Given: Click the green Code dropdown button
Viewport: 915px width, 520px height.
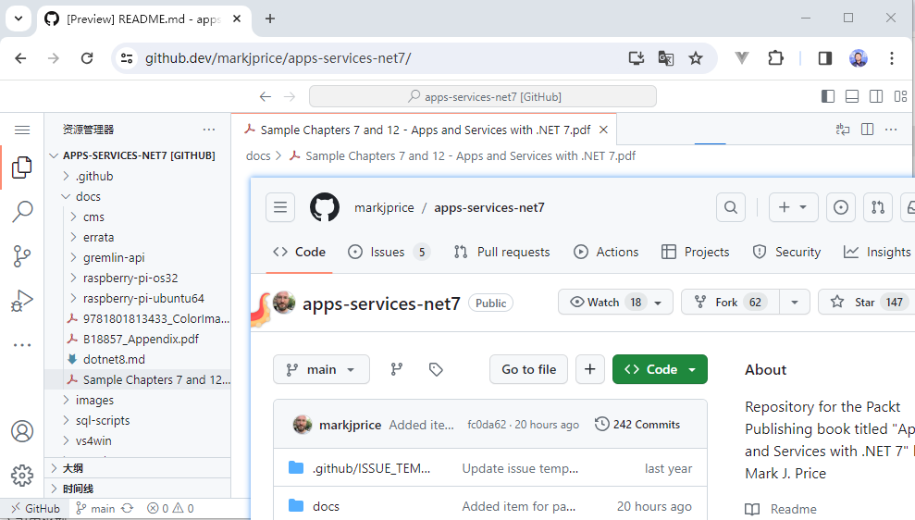Looking at the screenshot, I should (660, 369).
